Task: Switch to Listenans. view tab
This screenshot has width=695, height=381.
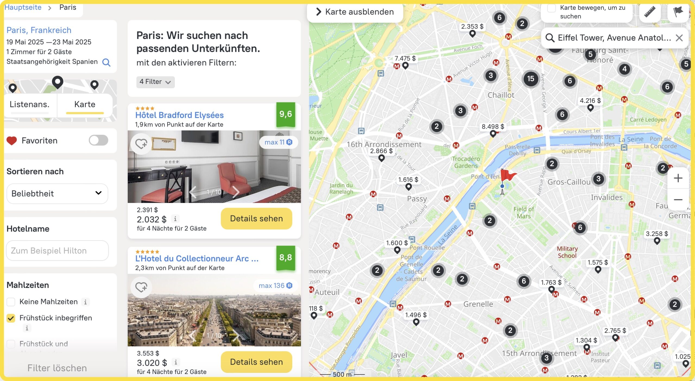Action: 30,105
